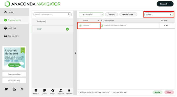Open the GitHub icon link
The image size is (177, 97).
pyautogui.click(x=22, y=89)
